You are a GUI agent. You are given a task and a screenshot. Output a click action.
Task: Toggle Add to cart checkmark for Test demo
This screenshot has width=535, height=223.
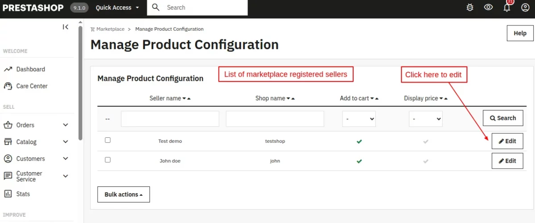tap(359, 141)
